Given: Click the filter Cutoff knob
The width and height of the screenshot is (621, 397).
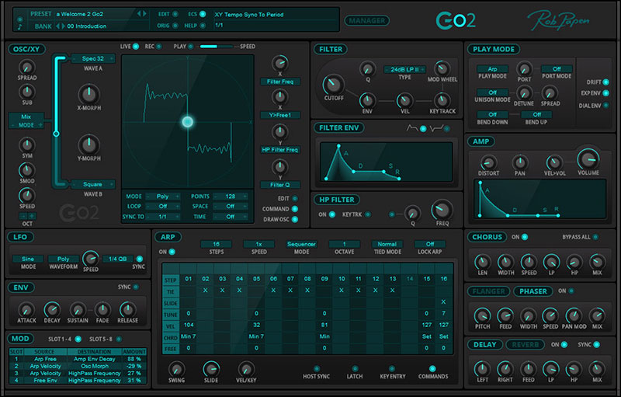Looking at the screenshot, I should click(x=333, y=83).
